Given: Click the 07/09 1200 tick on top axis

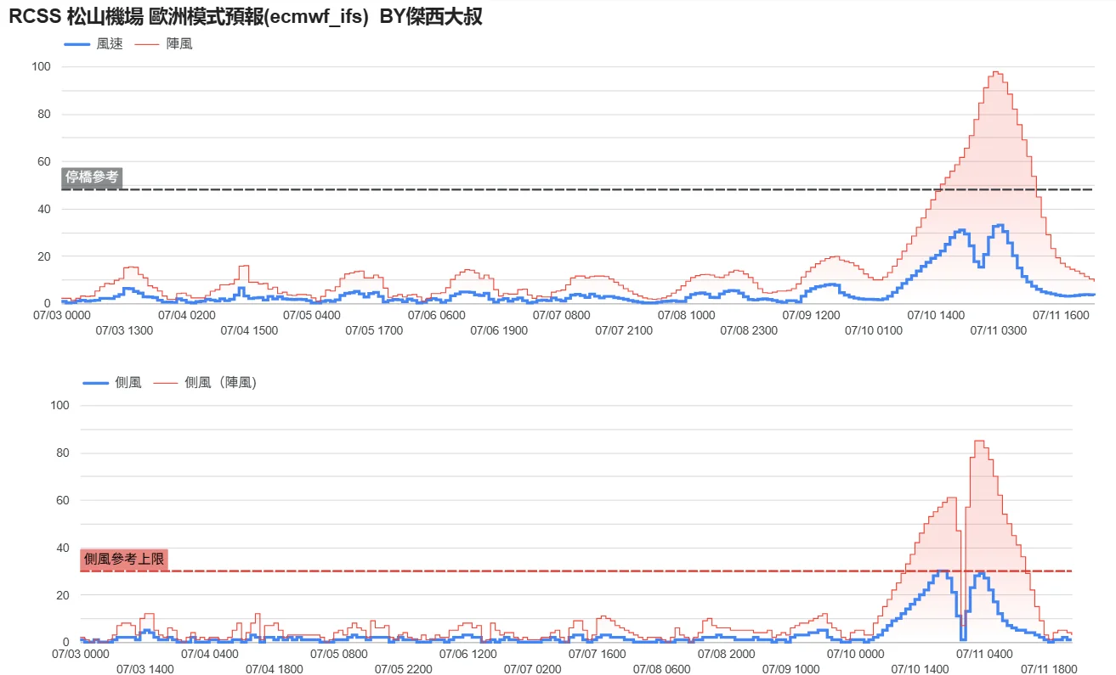Looking at the screenshot, I should click(811, 315).
